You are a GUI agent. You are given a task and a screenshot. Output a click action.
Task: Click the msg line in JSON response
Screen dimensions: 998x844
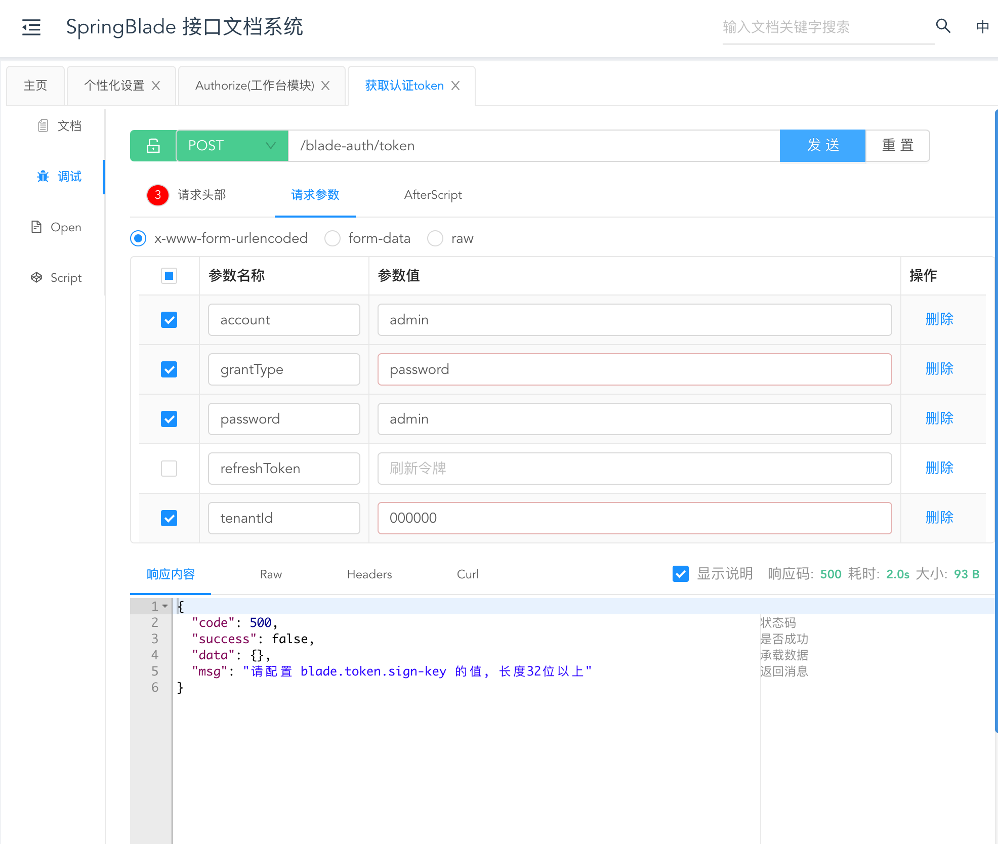pyautogui.click(x=391, y=671)
